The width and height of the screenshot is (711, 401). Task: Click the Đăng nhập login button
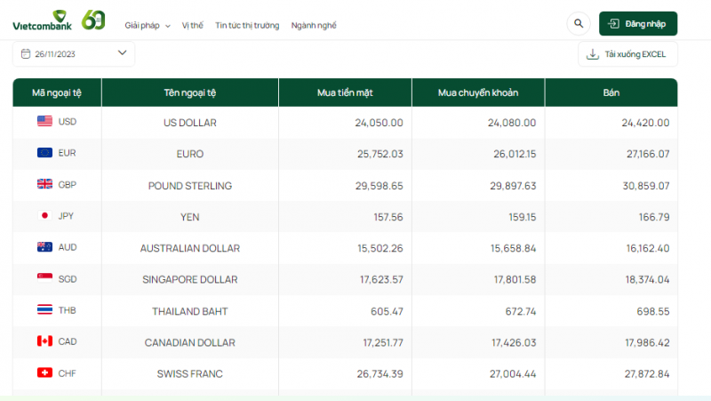pos(638,24)
